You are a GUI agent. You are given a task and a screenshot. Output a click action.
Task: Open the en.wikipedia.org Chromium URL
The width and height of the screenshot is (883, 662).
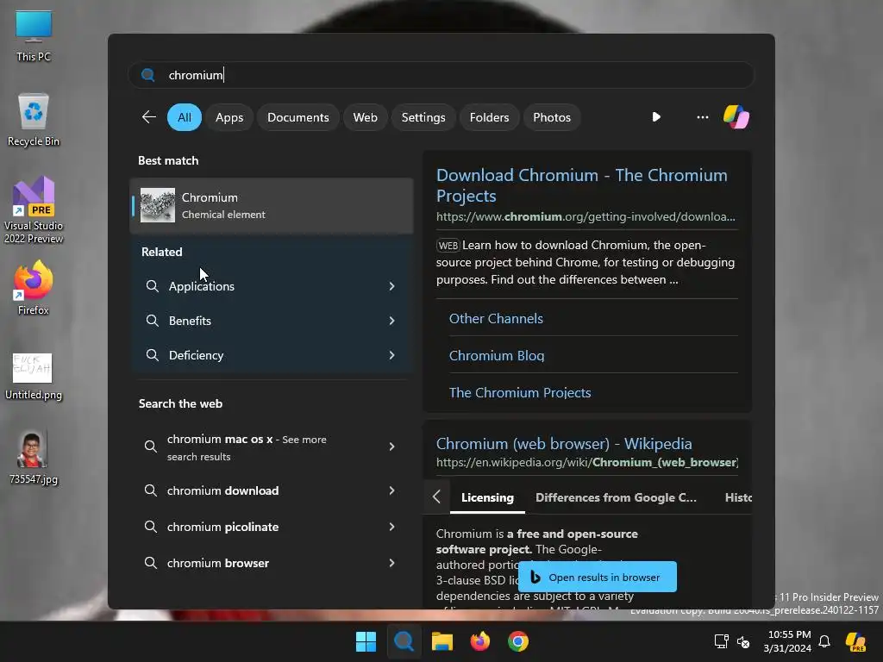click(587, 462)
